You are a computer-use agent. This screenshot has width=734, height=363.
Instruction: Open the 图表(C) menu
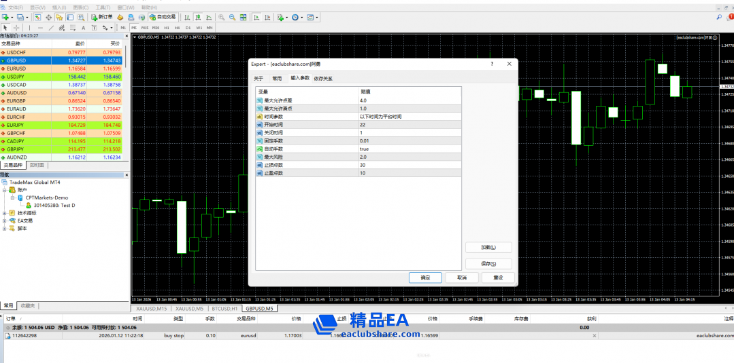click(80, 7)
